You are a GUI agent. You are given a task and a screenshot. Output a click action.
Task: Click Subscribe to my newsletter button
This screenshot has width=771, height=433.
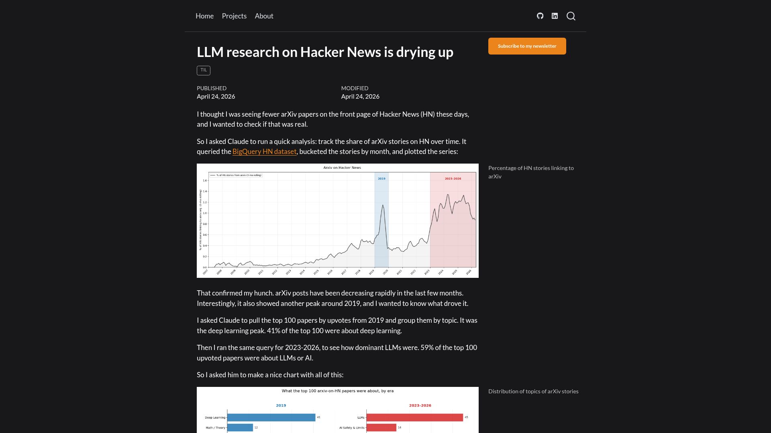(527, 46)
